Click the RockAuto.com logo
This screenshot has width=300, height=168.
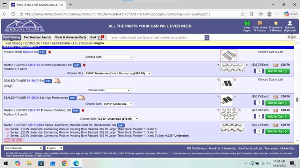24,26
